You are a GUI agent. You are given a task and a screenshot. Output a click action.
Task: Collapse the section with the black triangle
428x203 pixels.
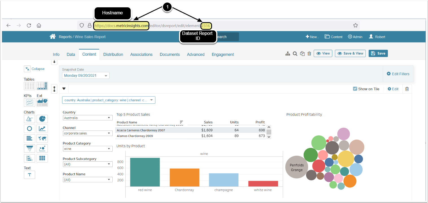64,89
